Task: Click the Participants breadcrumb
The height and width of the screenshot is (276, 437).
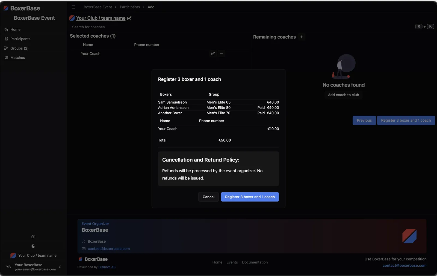Action: (130, 7)
